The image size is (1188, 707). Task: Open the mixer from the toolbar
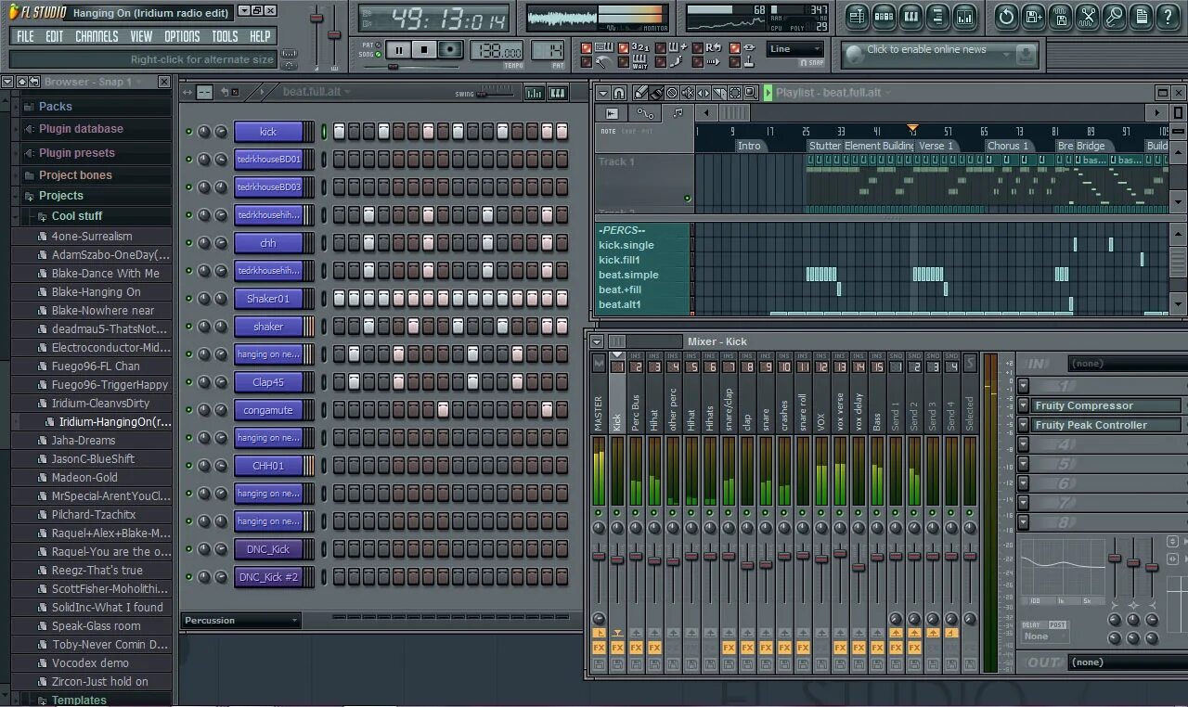[x=965, y=16]
